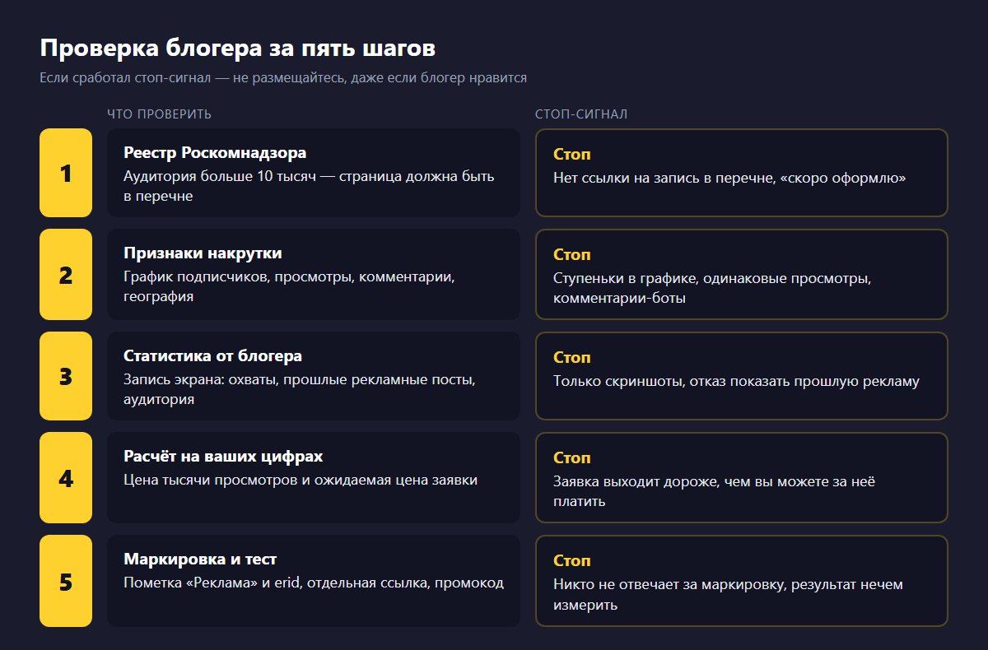
Task: Select the yellow step badge numbered 3
Action: pyautogui.click(x=66, y=376)
